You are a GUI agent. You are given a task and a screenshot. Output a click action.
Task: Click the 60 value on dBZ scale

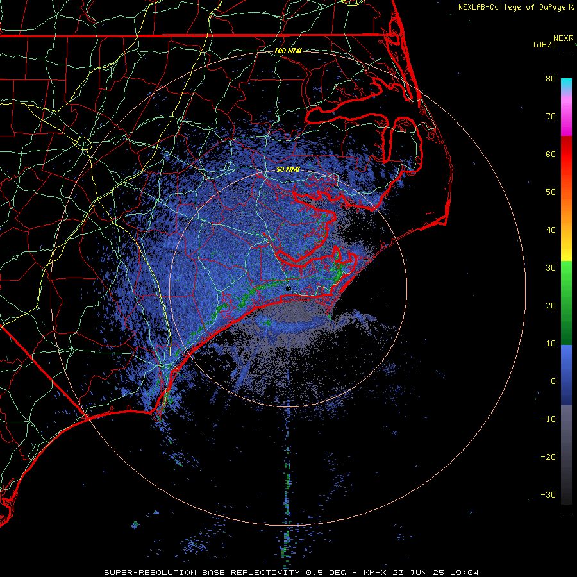(x=551, y=154)
